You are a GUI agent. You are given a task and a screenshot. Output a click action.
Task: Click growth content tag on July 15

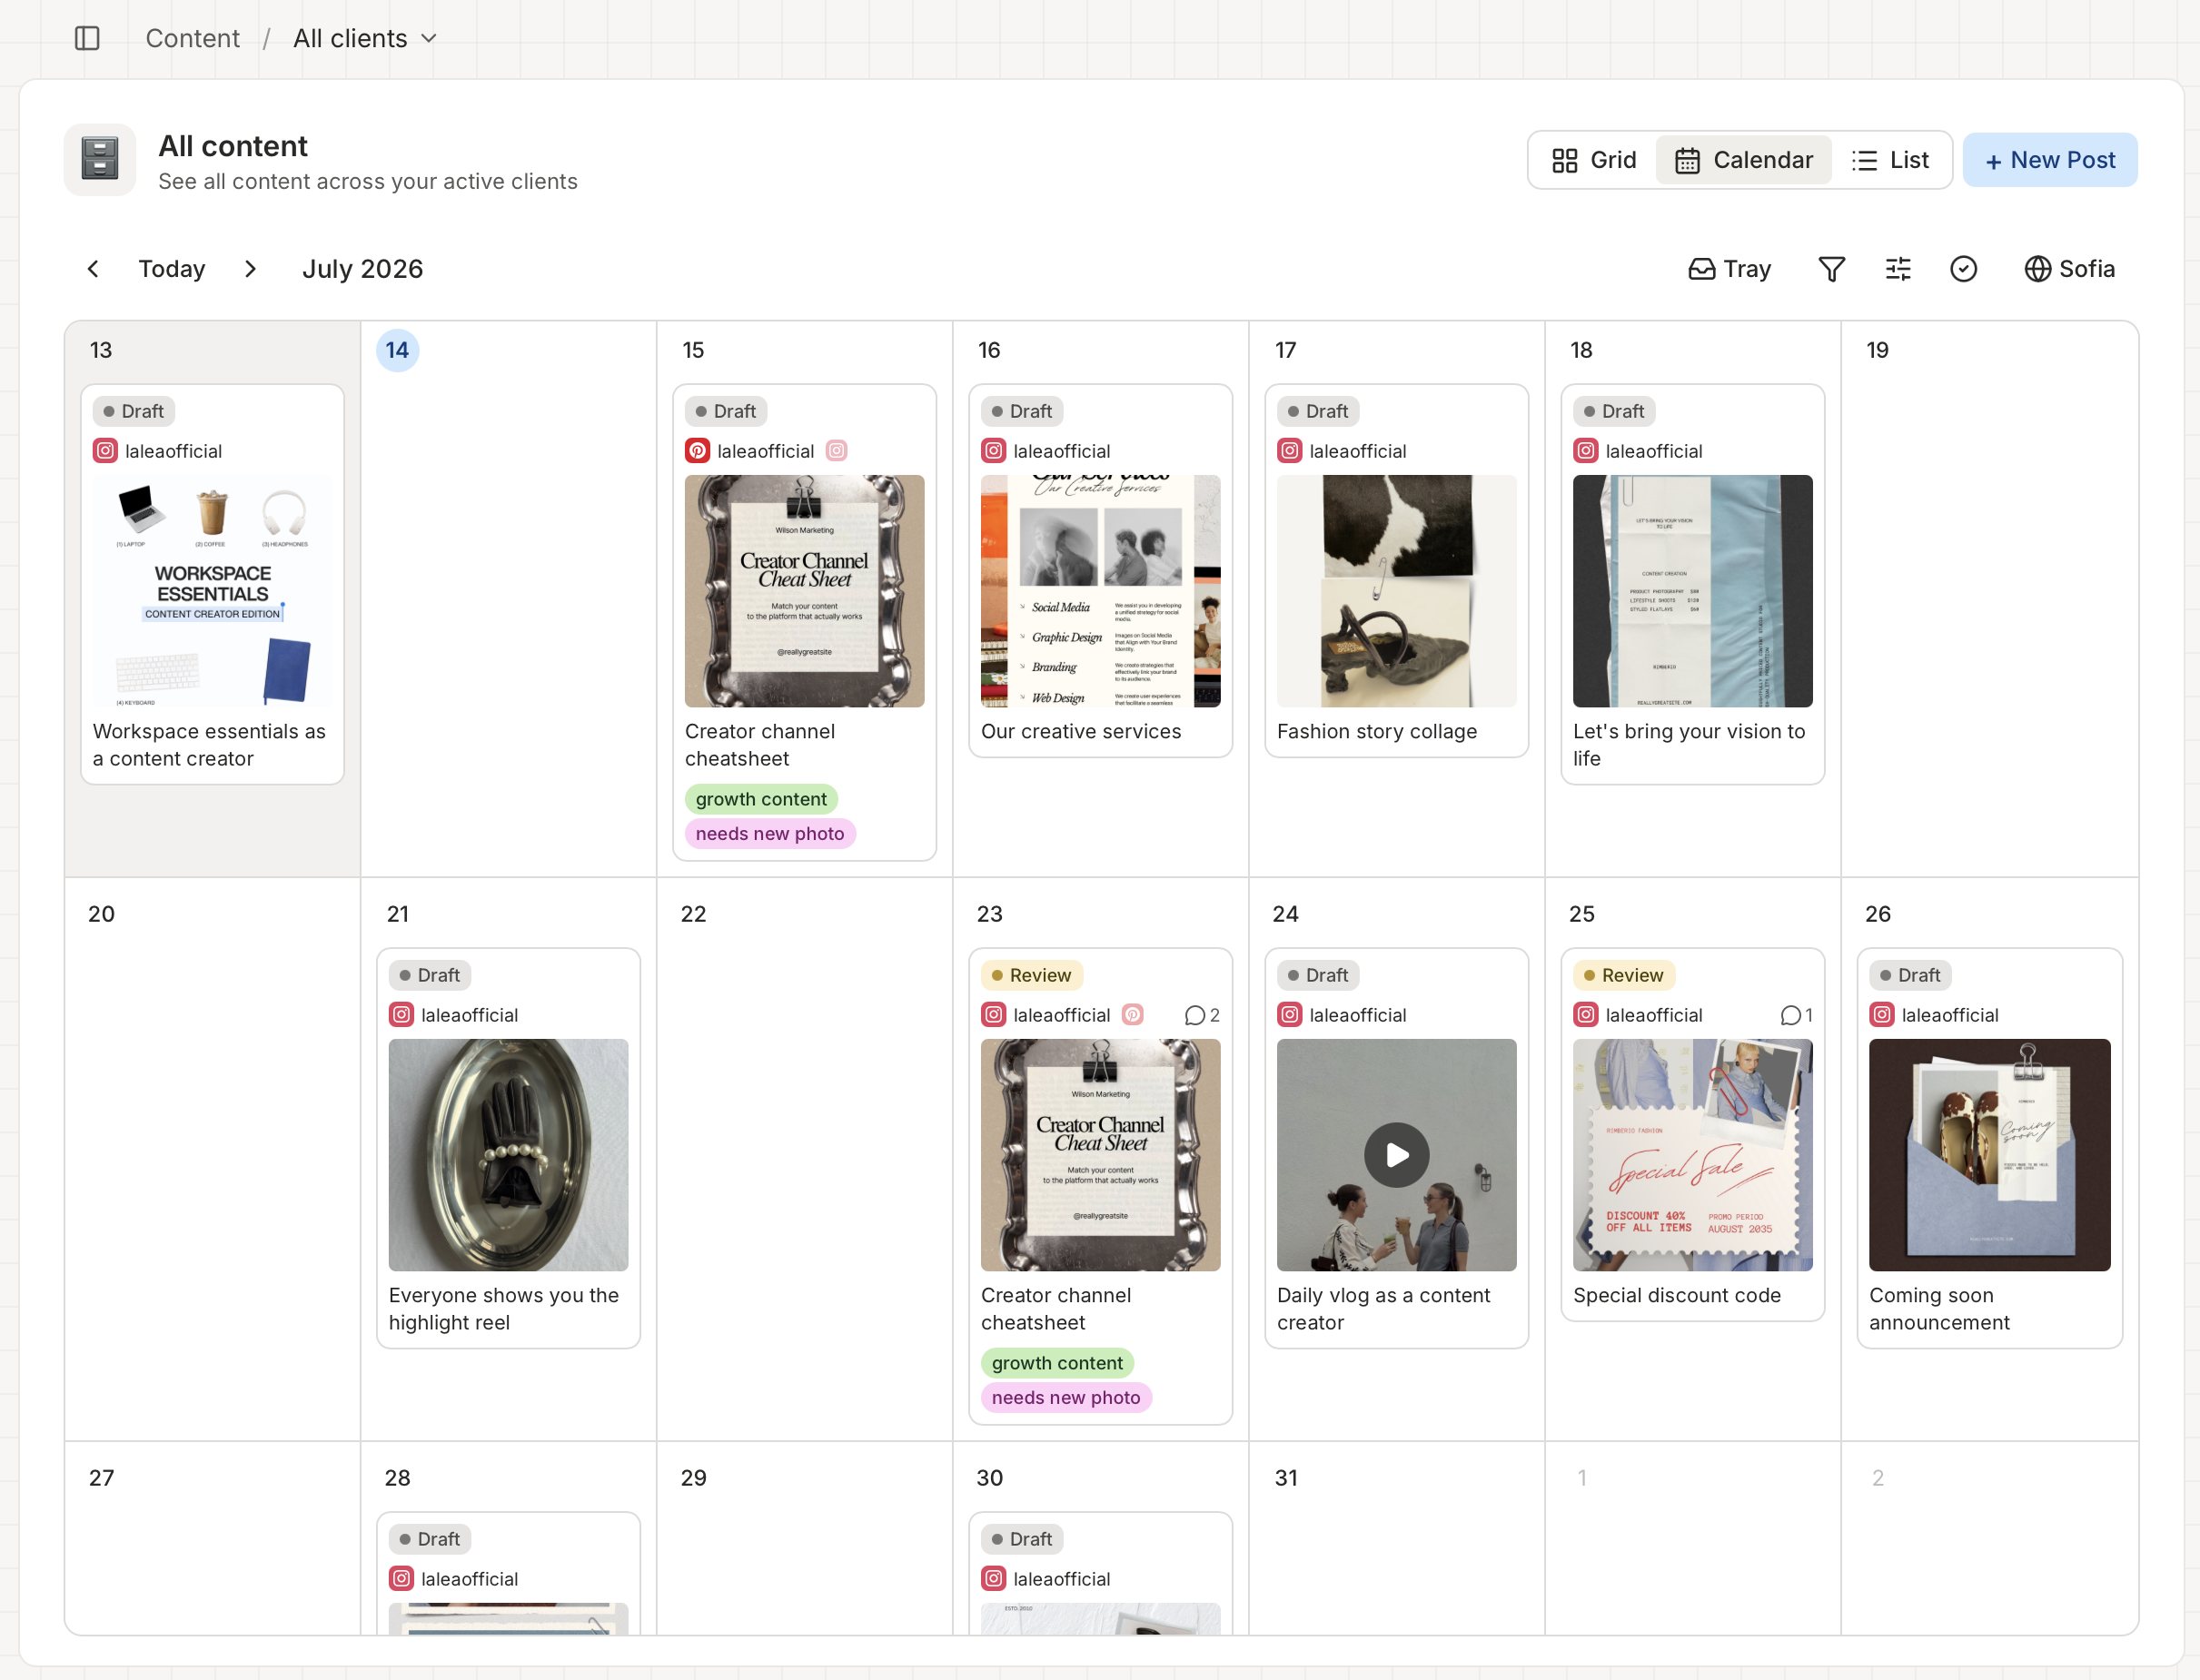pos(761,799)
